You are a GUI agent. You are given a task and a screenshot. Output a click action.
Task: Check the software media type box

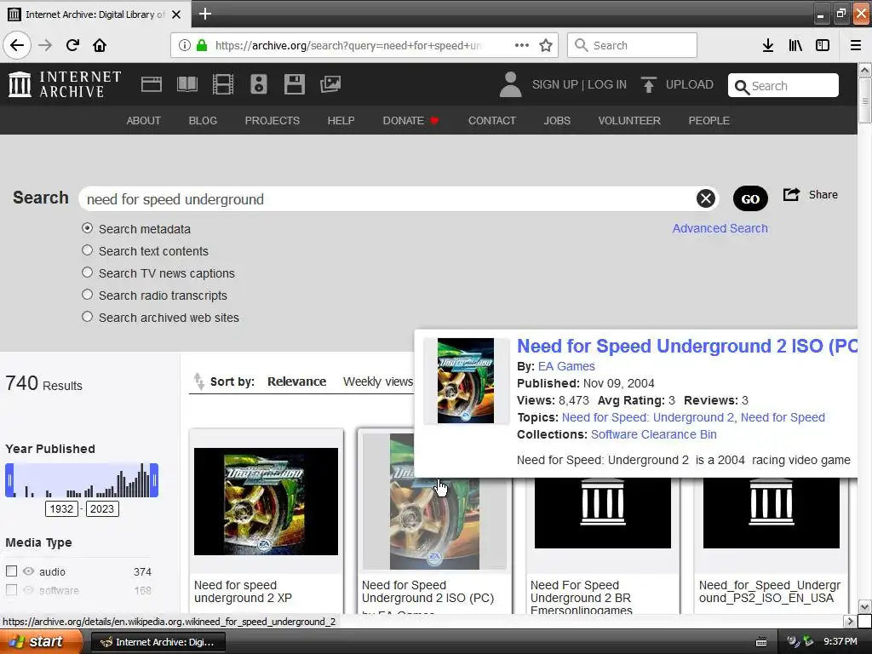[x=11, y=589]
